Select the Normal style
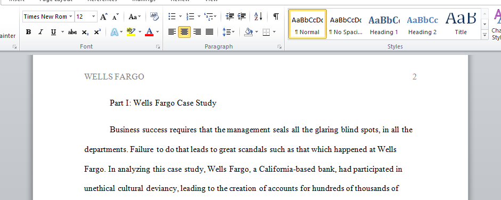This screenshot has width=501, height=200. [308, 25]
